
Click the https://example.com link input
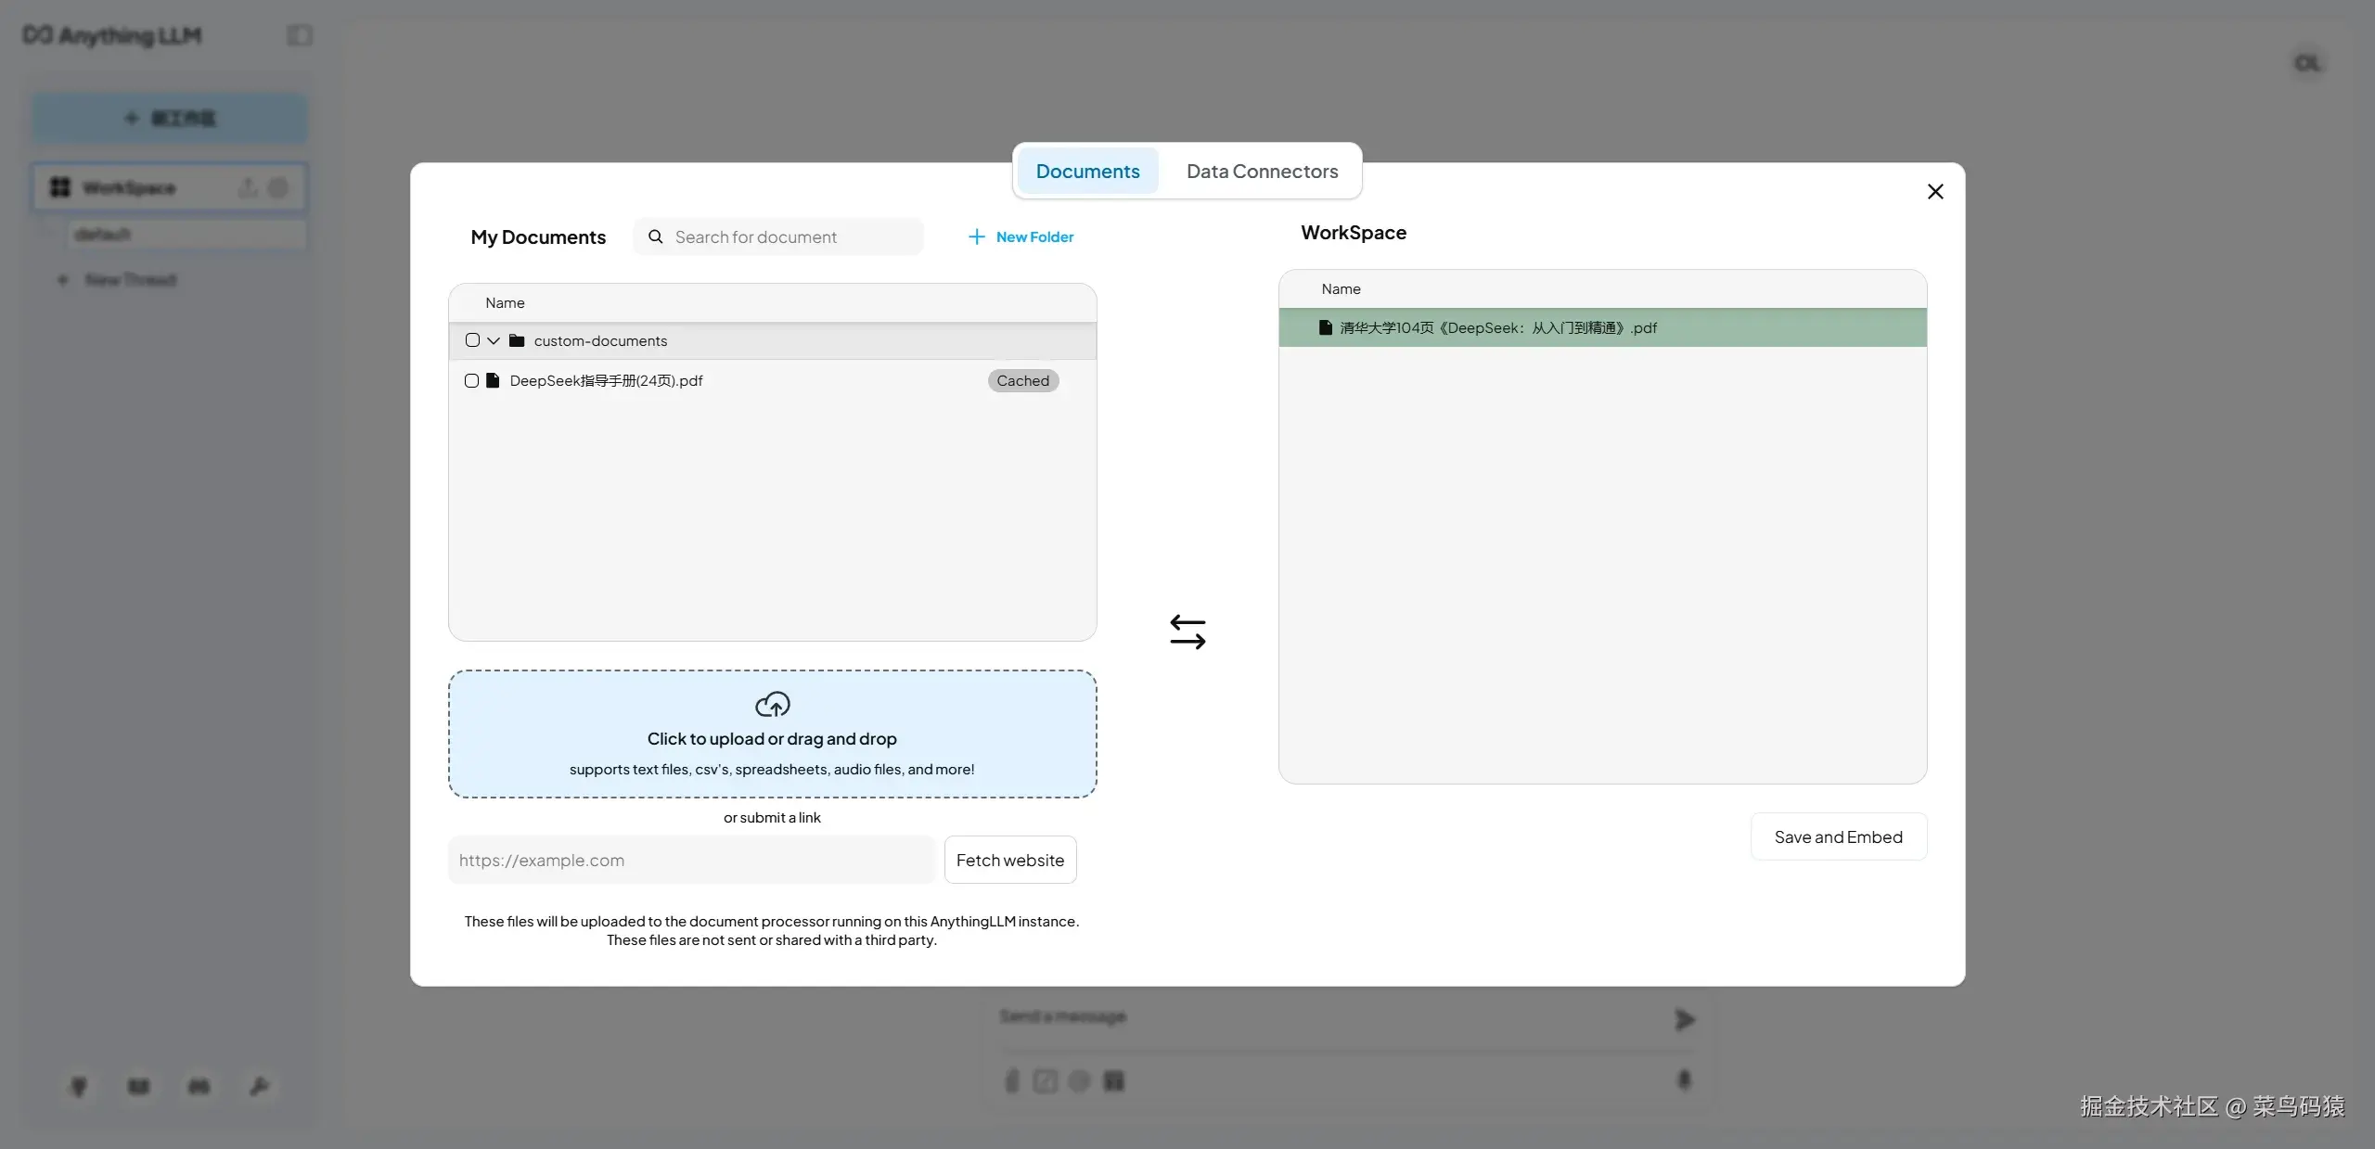pos(691,860)
